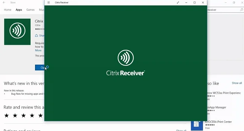This screenshot has height=131, width=244.
Task: Select the Apps tab in Store
Action: tap(19, 10)
